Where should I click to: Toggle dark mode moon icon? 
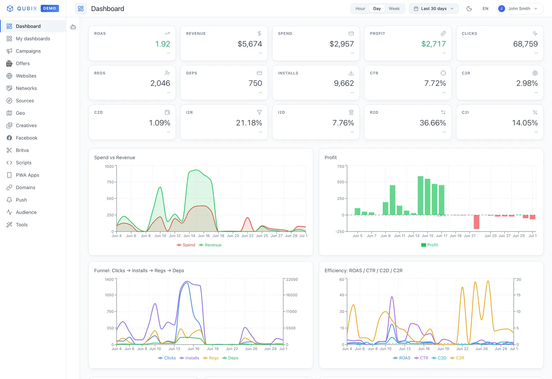click(469, 9)
